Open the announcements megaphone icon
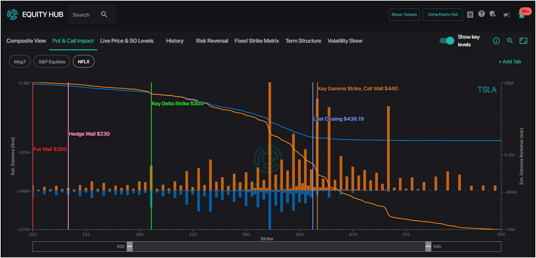 tap(507, 15)
